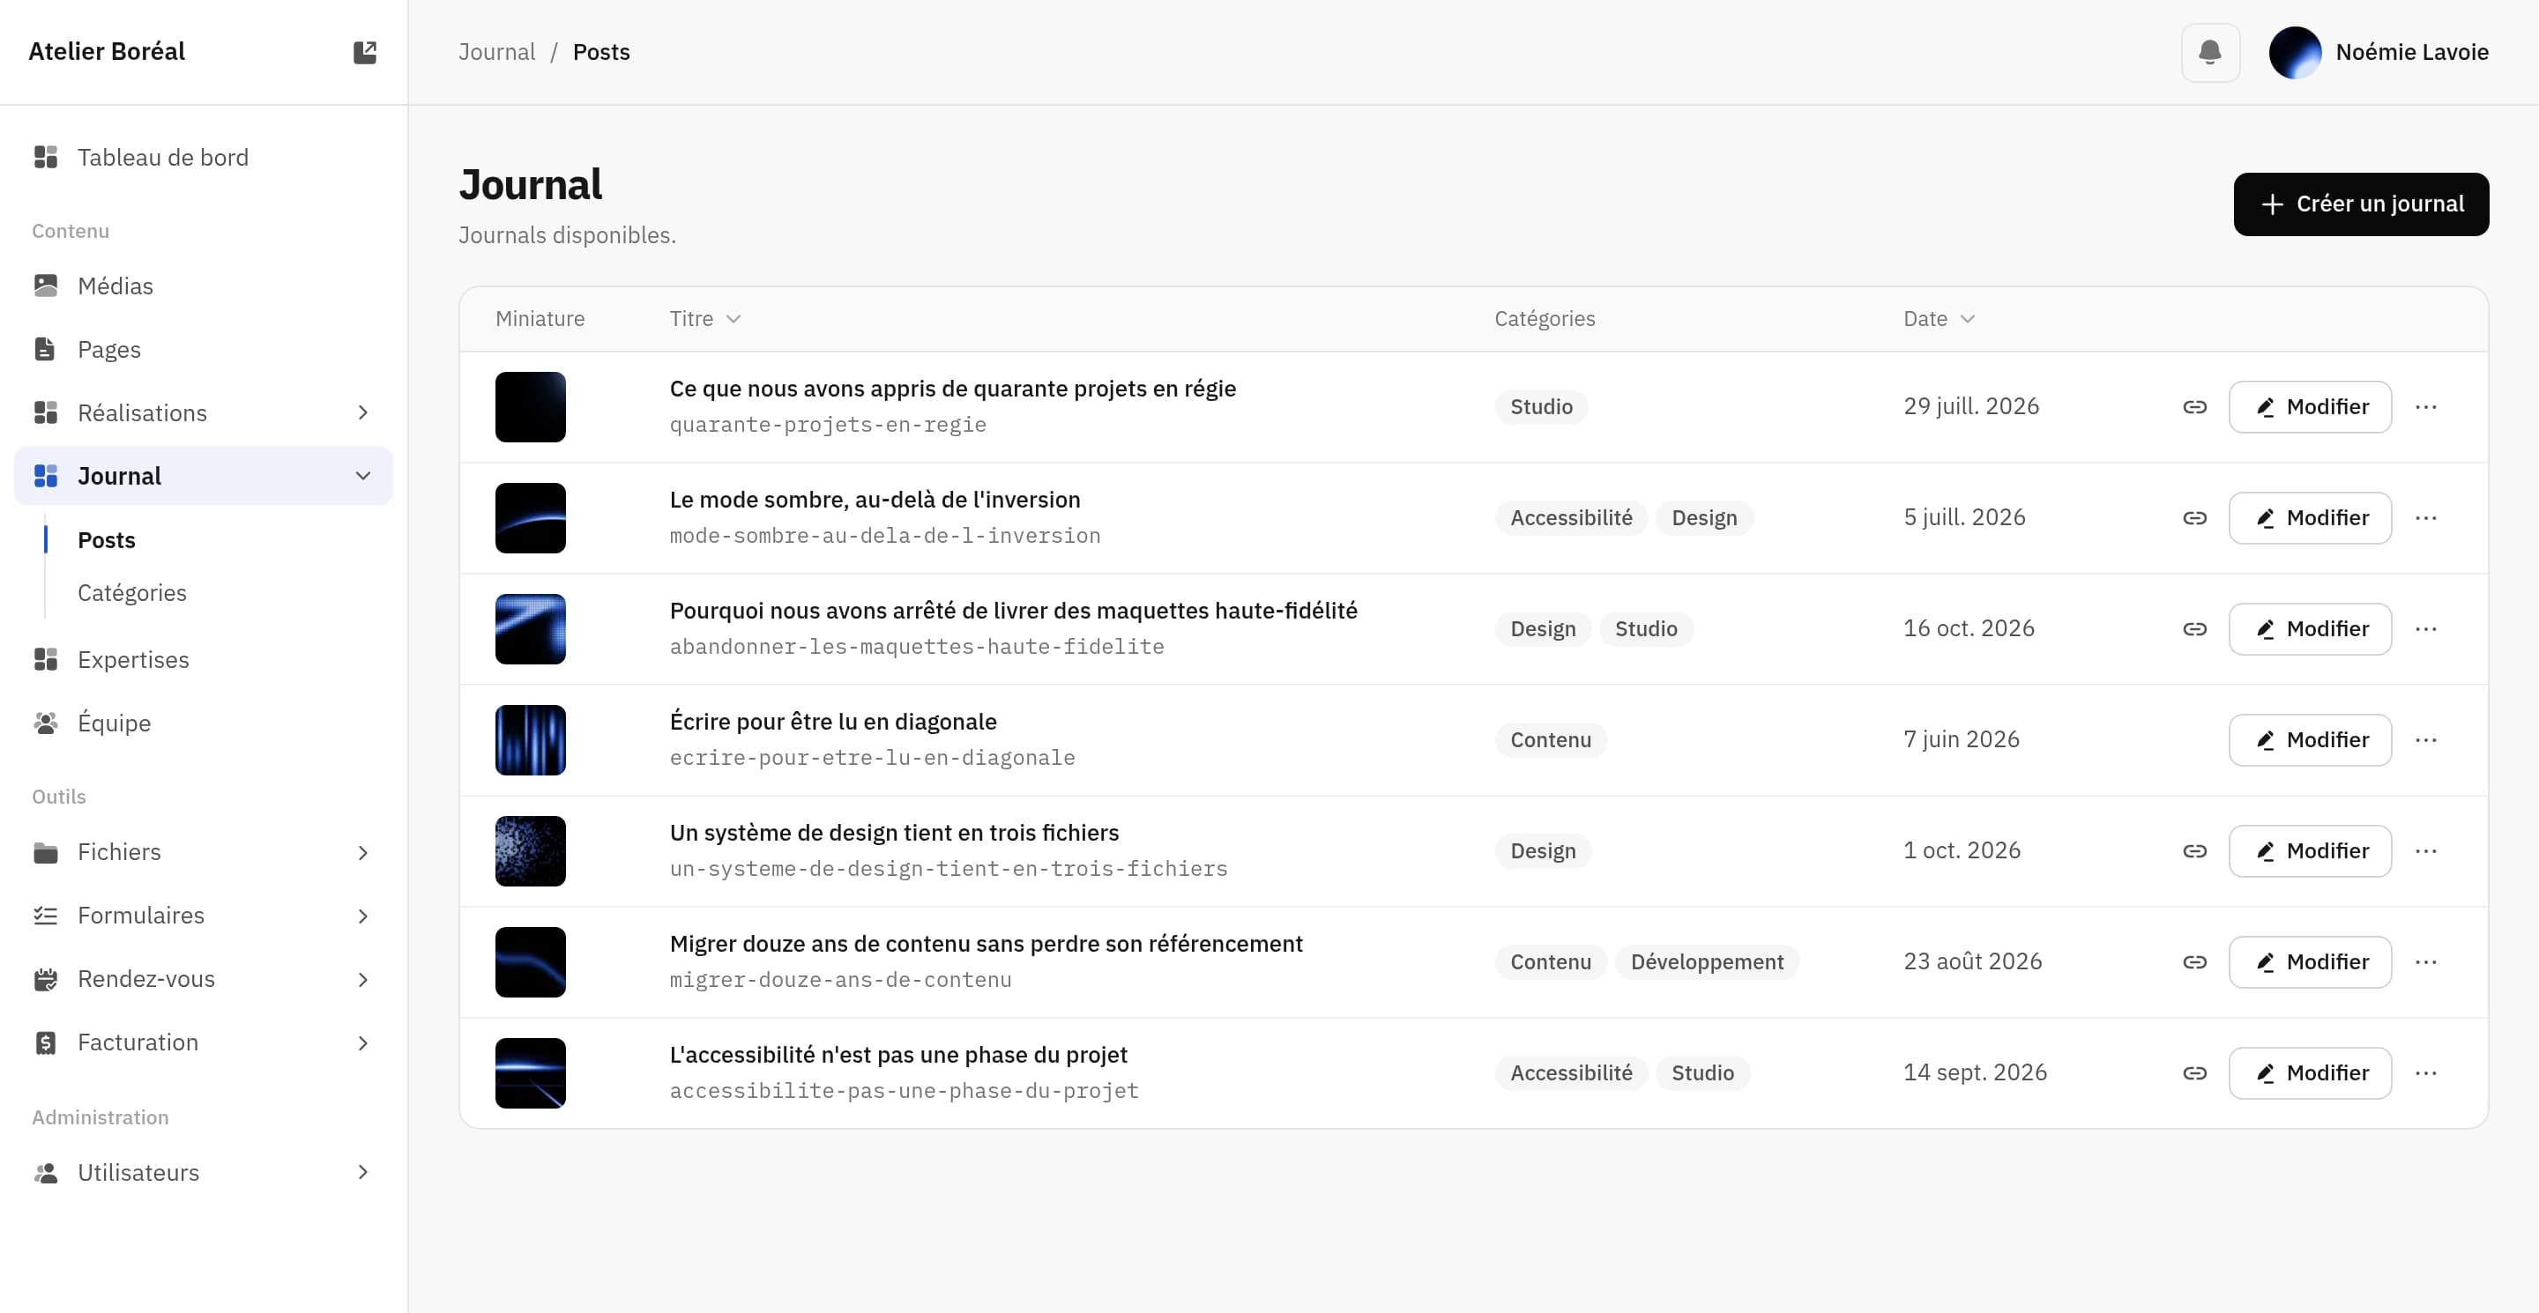This screenshot has height=1313, width=2539.
Task: Open Pages in the sidebar
Action: pyautogui.click(x=203, y=350)
